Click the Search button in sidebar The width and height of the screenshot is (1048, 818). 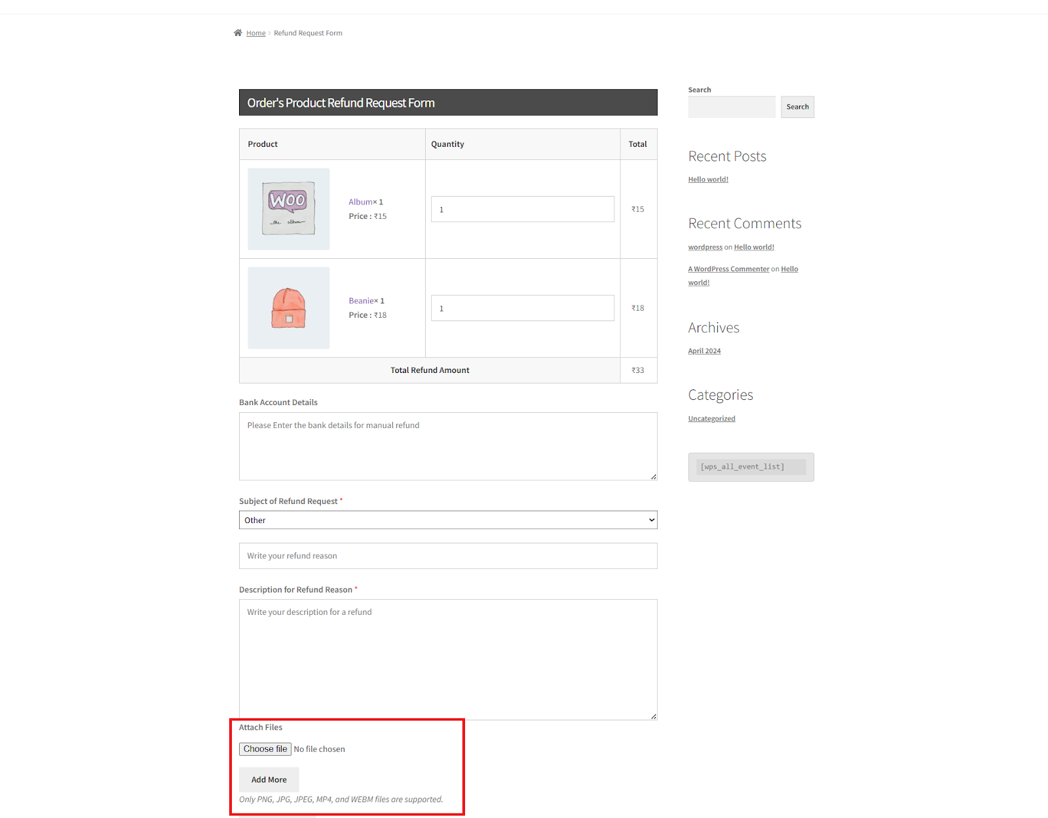[x=797, y=106]
